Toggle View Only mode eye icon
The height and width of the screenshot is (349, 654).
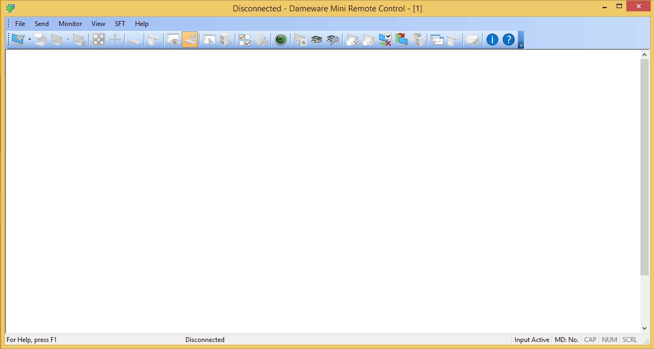pos(173,39)
